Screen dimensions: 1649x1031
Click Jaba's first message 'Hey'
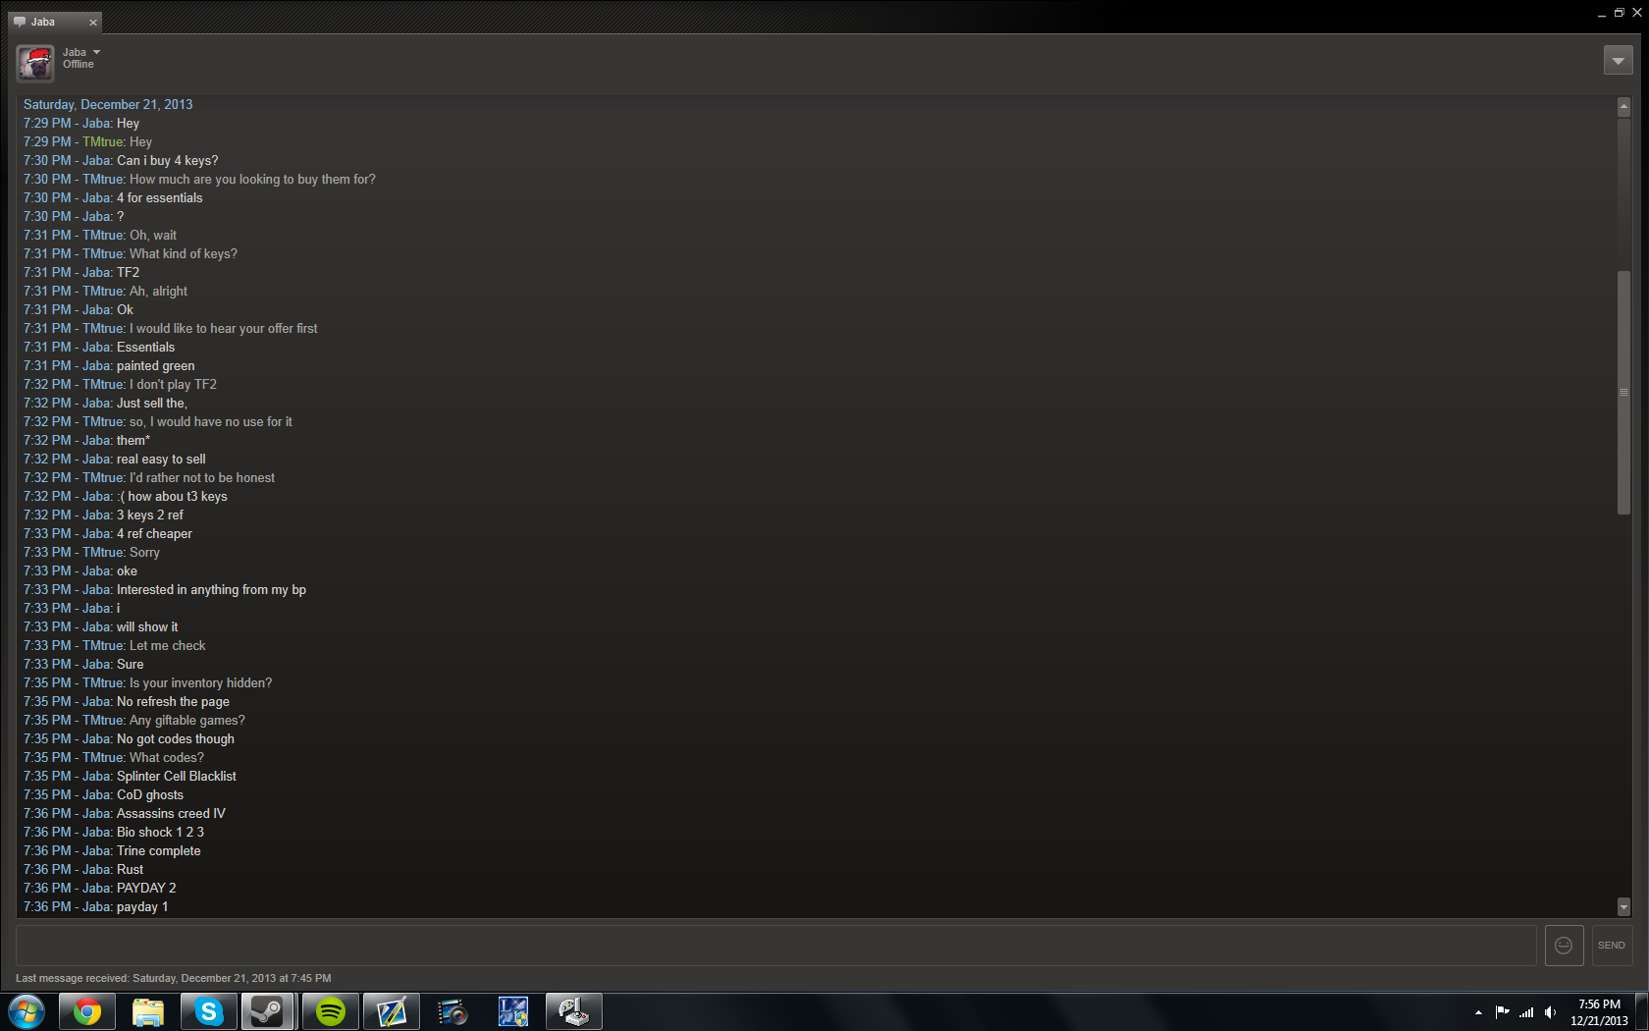click(x=128, y=124)
